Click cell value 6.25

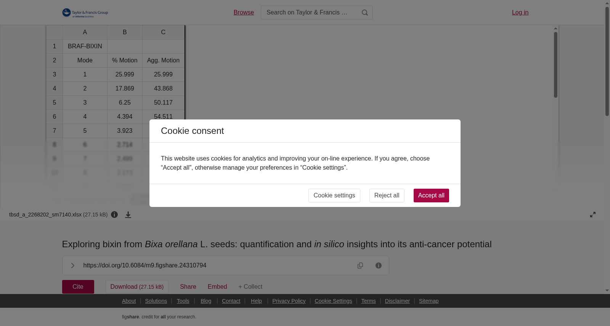click(125, 103)
